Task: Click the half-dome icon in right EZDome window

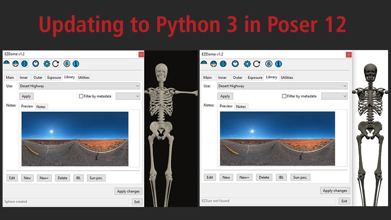Action: (204, 63)
